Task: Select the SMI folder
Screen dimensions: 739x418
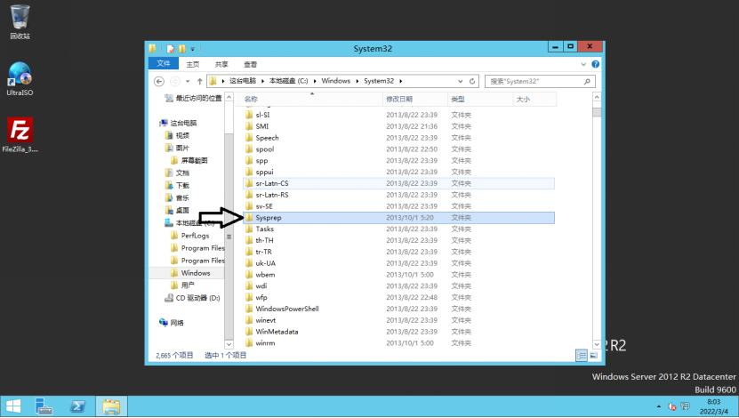Action: 398,126
